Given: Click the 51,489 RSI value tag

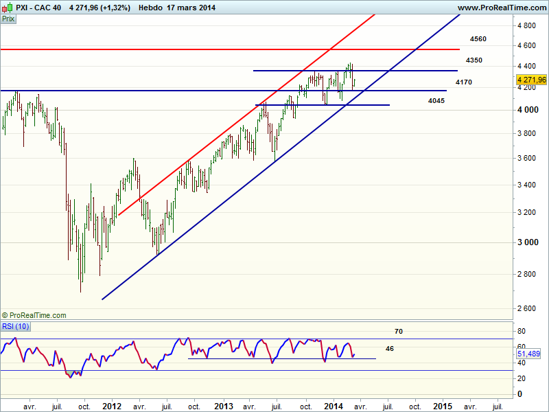Looking at the screenshot, I should click(530, 353).
